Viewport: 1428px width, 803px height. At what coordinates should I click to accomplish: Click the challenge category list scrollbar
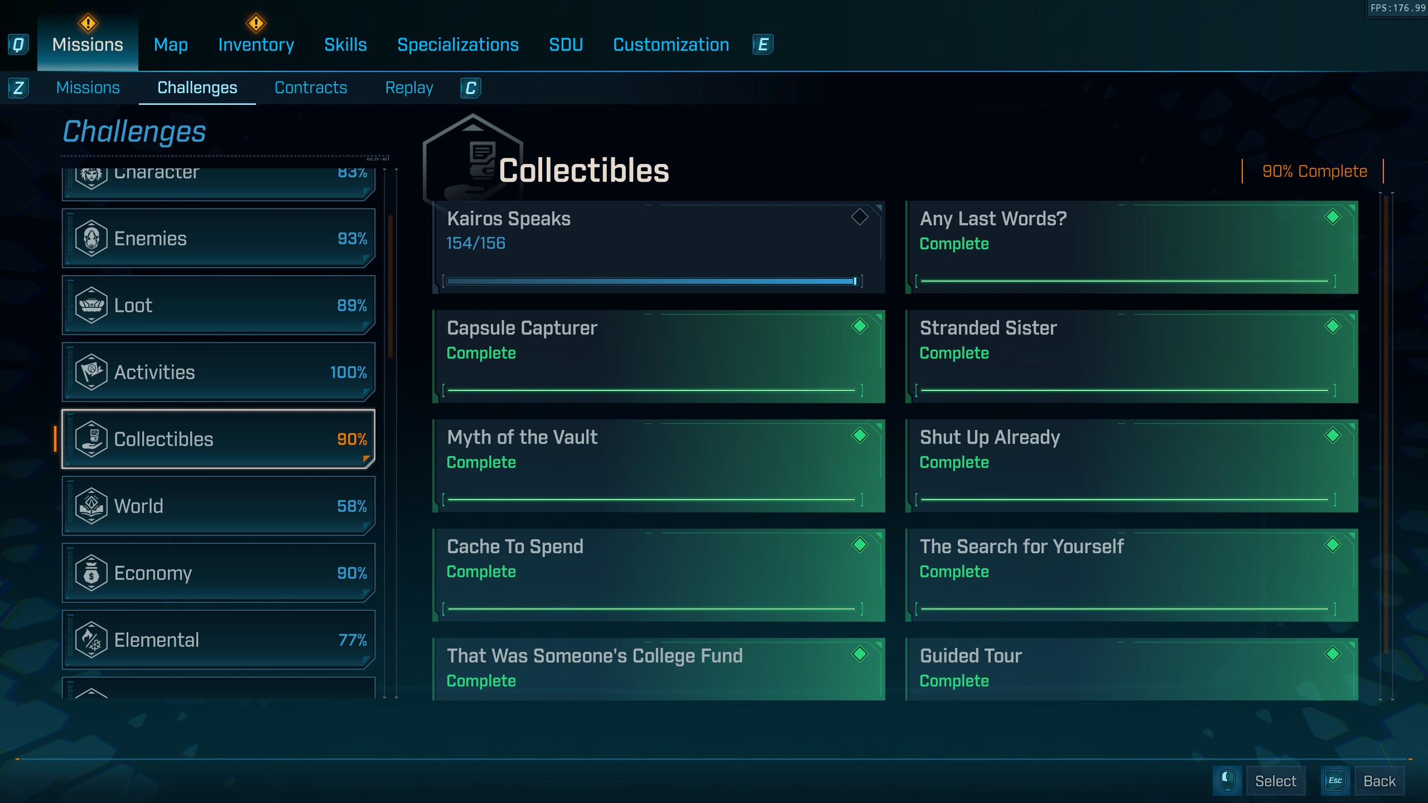click(x=390, y=286)
